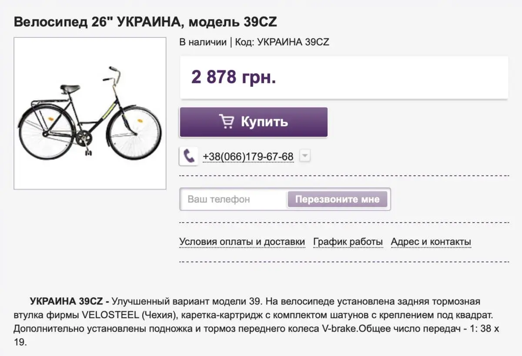Open the Адрес и контакты link

click(x=431, y=242)
